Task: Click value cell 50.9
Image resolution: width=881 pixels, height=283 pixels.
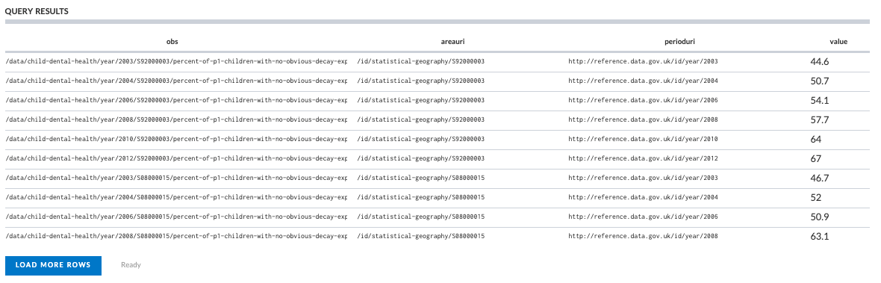Action: click(x=819, y=217)
